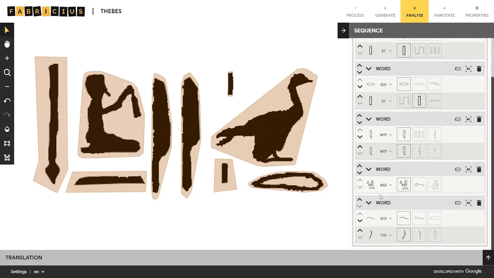Select the kneeling figure glyph on canvas

pos(111,115)
